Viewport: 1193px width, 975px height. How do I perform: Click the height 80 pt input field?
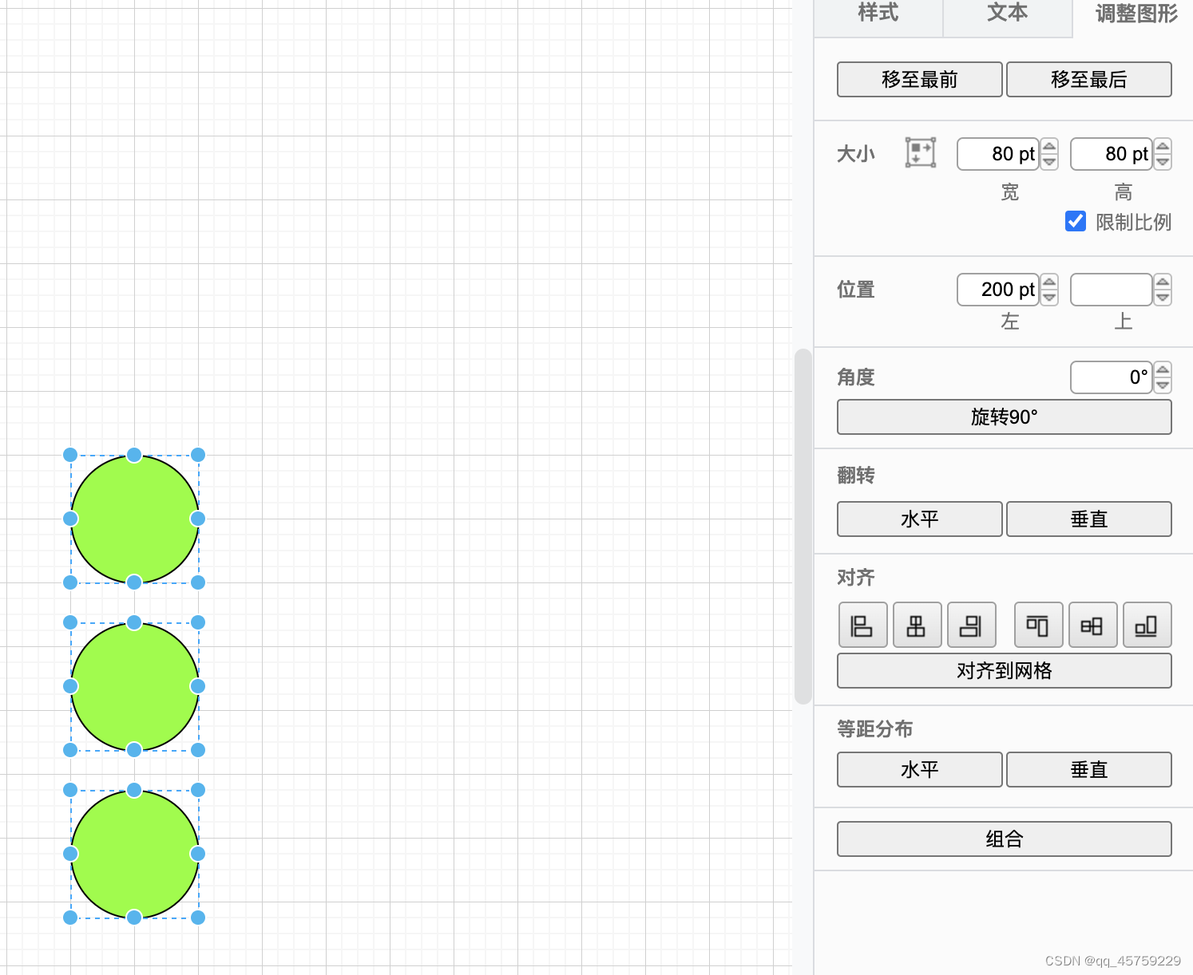point(1112,154)
